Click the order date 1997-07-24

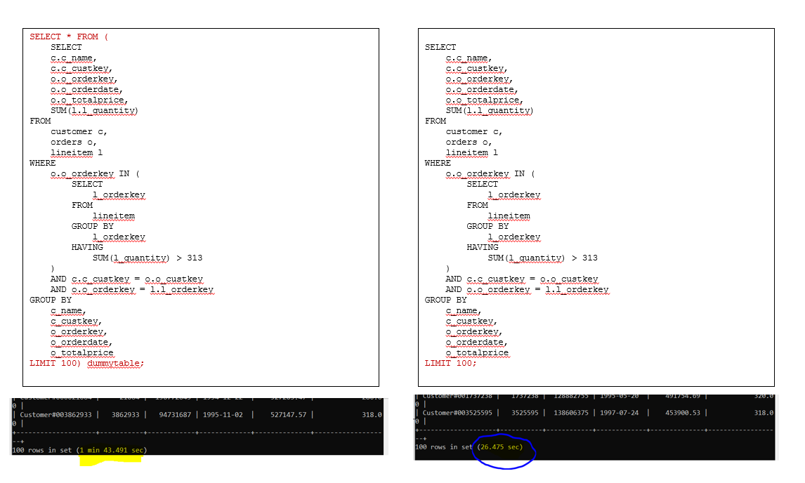pyautogui.click(x=625, y=413)
